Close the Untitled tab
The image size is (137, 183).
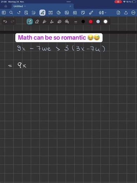point(70,6)
